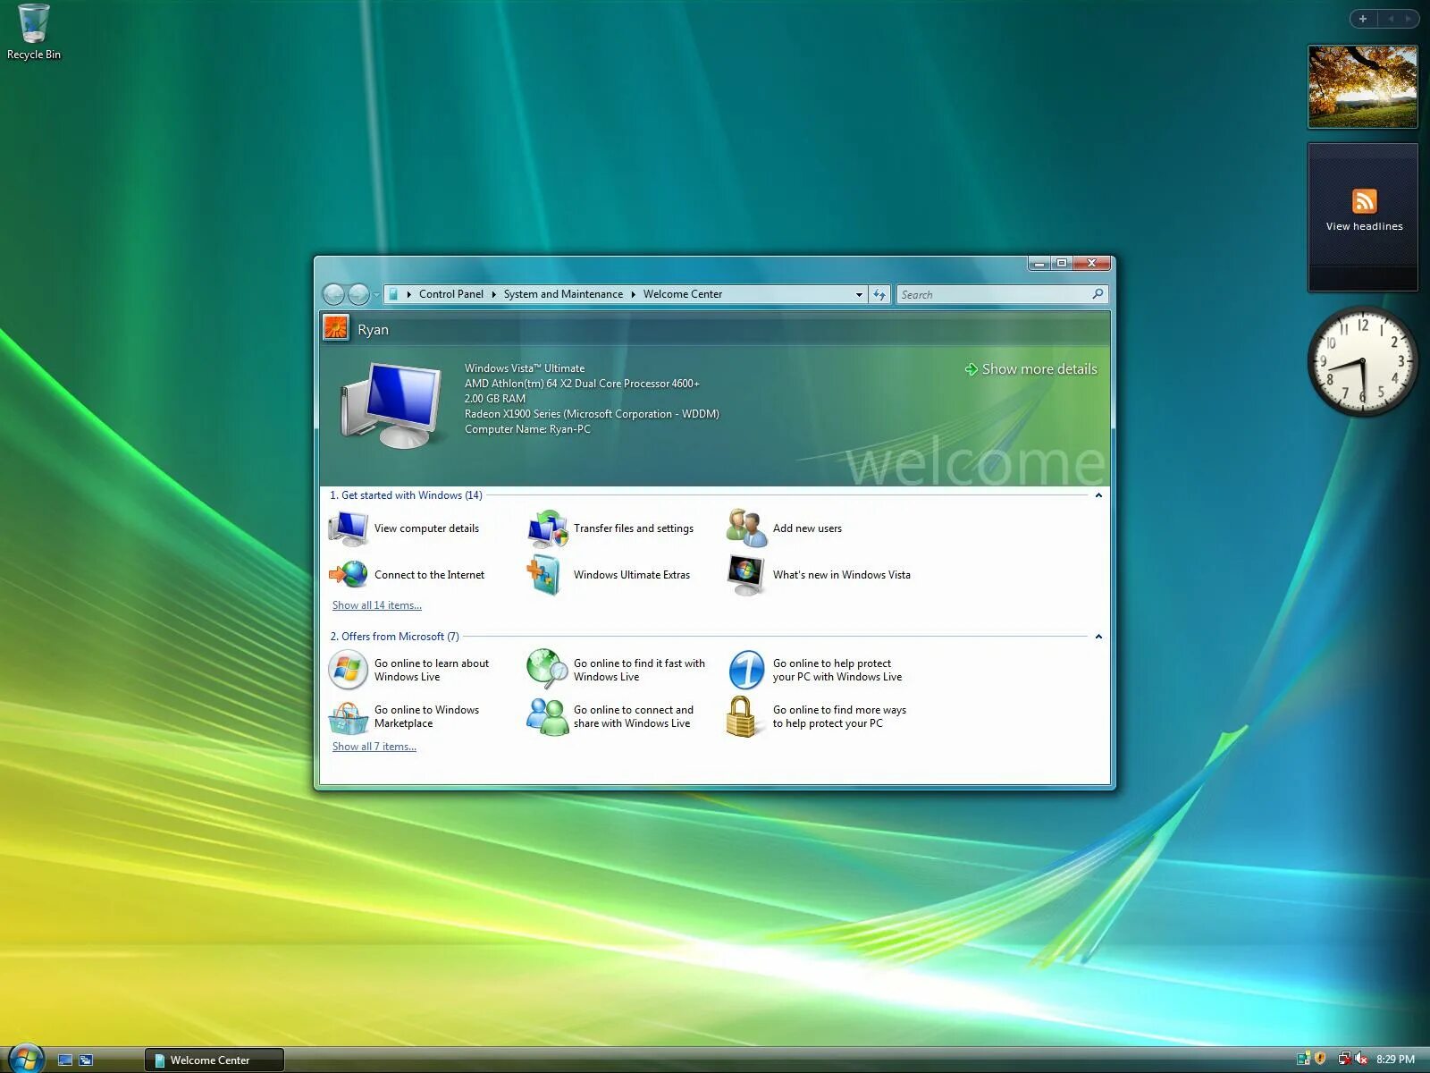Collapse Get started with Windows section
The width and height of the screenshot is (1430, 1073).
pyautogui.click(x=1098, y=495)
